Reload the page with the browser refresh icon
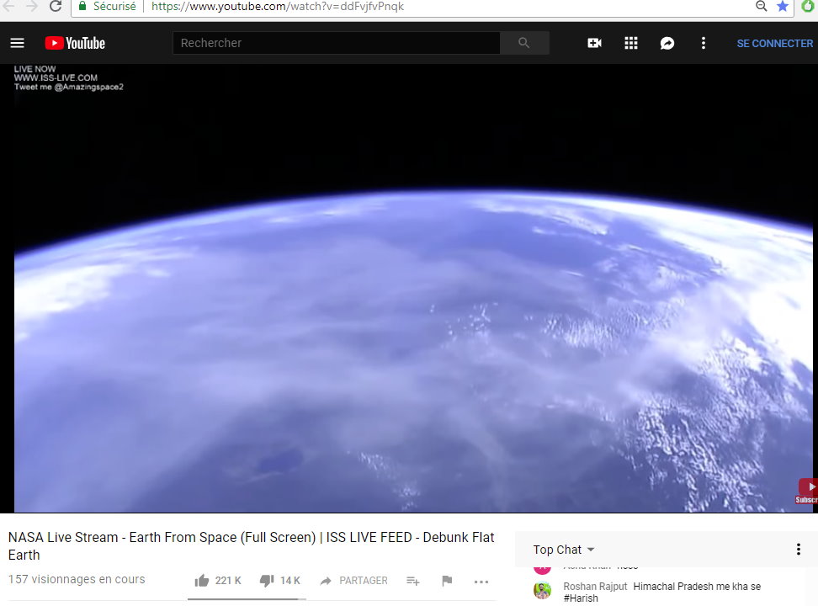 (x=56, y=6)
